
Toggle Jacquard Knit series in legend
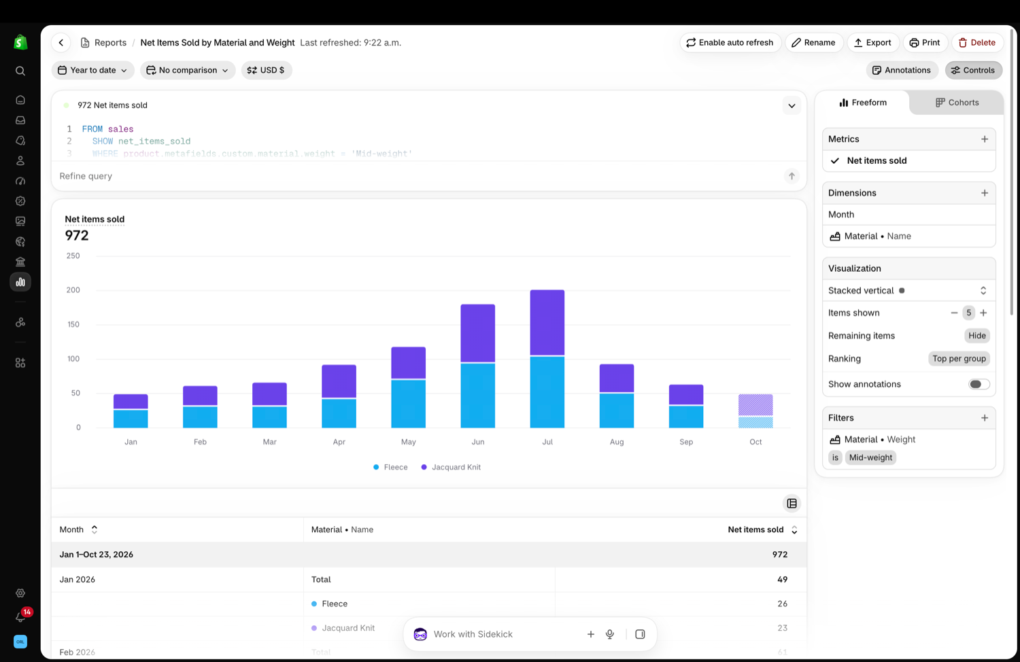[x=451, y=467]
